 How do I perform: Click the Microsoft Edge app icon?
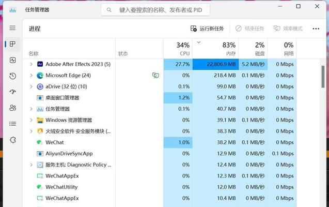coord(40,75)
